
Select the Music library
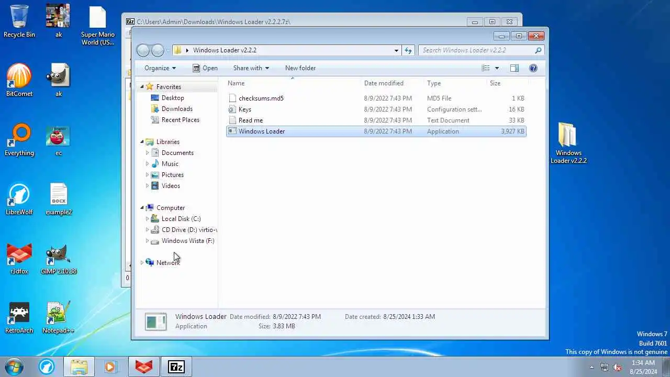click(x=170, y=164)
